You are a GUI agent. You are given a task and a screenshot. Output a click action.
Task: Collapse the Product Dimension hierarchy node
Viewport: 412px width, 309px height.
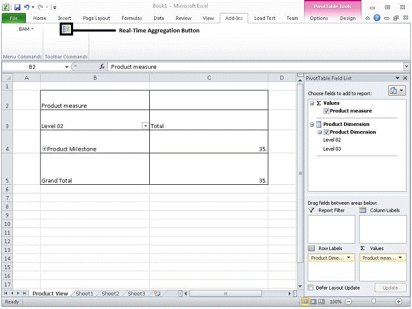click(320, 132)
